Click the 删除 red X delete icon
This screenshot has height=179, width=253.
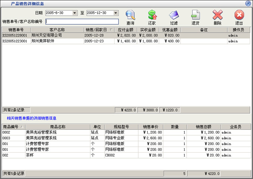tap(217, 15)
